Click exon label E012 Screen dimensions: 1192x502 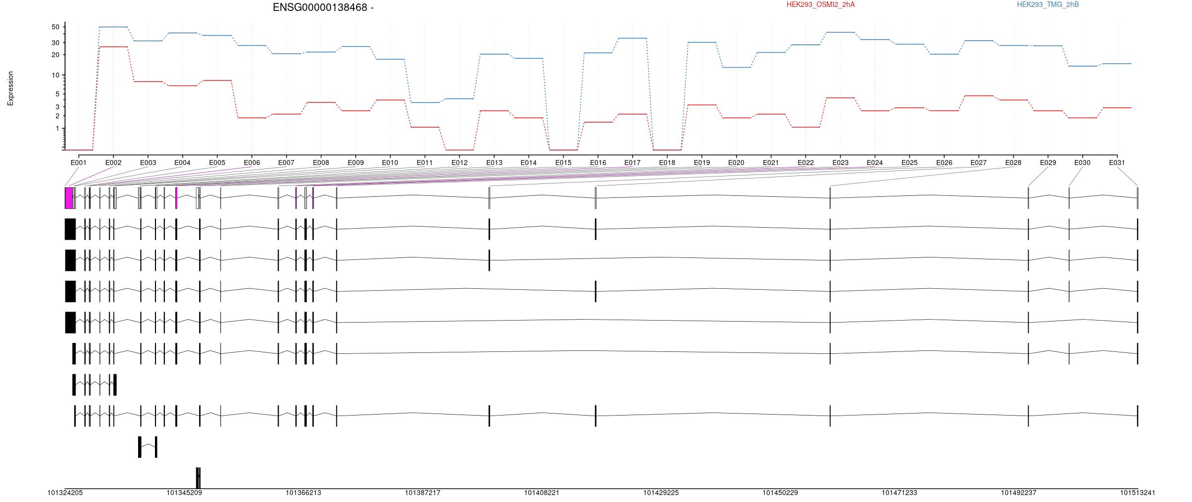click(459, 163)
